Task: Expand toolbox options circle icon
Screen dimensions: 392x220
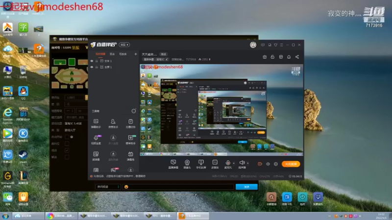Action: (134, 111)
